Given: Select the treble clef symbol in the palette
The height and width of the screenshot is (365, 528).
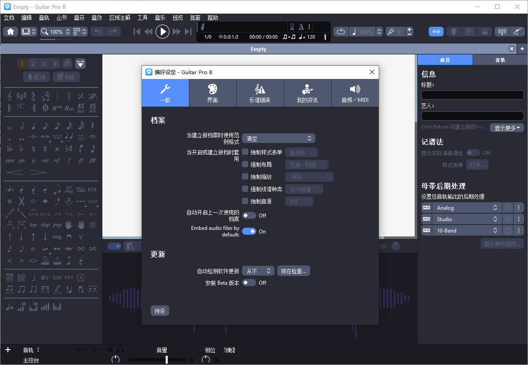Looking at the screenshot, I should click(x=10, y=96).
